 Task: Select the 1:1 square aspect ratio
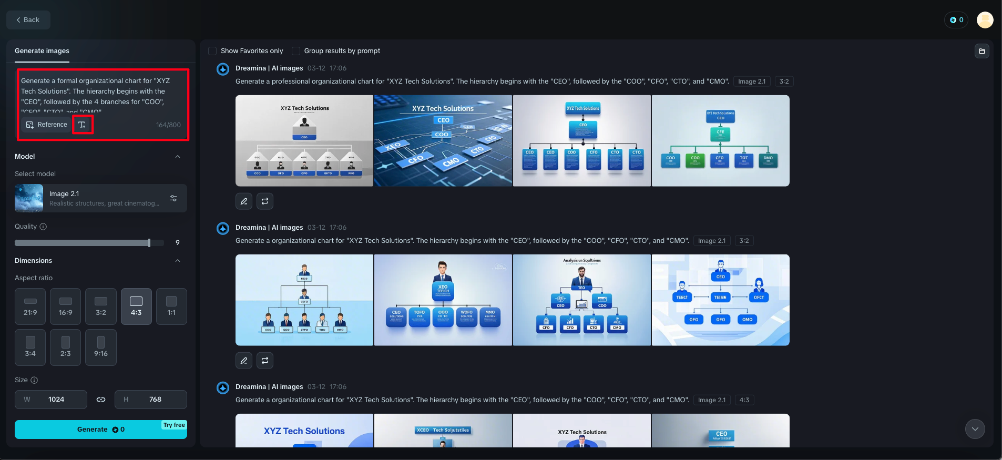pos(171,306)
